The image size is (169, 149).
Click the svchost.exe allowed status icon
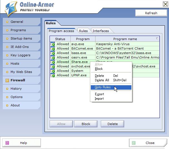(x=53, y=66)
